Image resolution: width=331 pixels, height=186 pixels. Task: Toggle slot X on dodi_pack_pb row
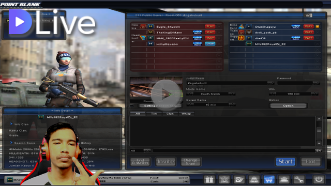pyautogui.click(x=318, y=32)
